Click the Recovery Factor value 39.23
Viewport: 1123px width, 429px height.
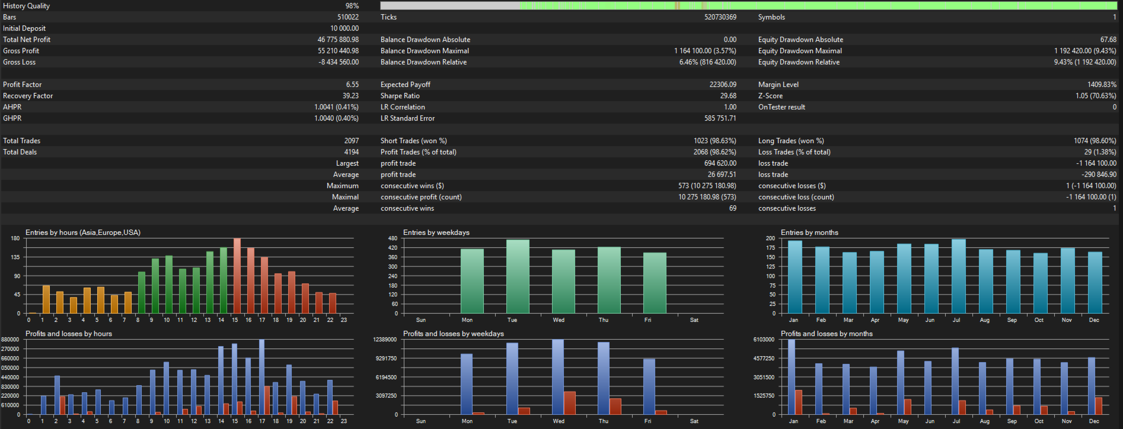tap(350, 96)
